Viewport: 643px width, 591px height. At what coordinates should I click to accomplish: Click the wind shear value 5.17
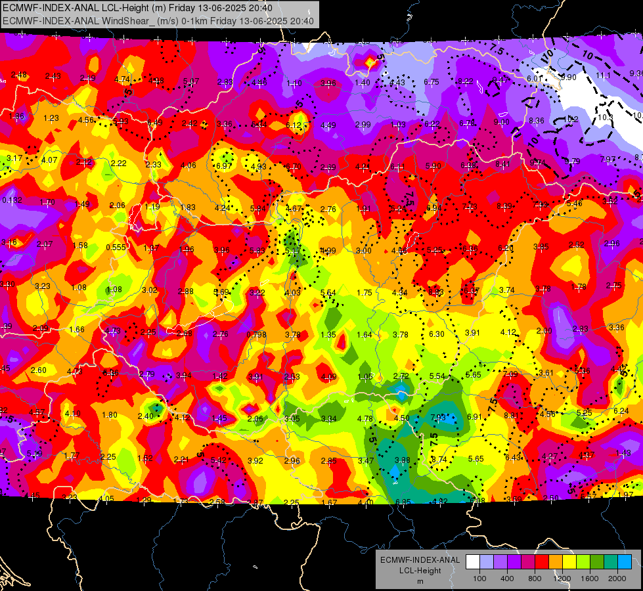pyautogui.click(x=293, y=250)
